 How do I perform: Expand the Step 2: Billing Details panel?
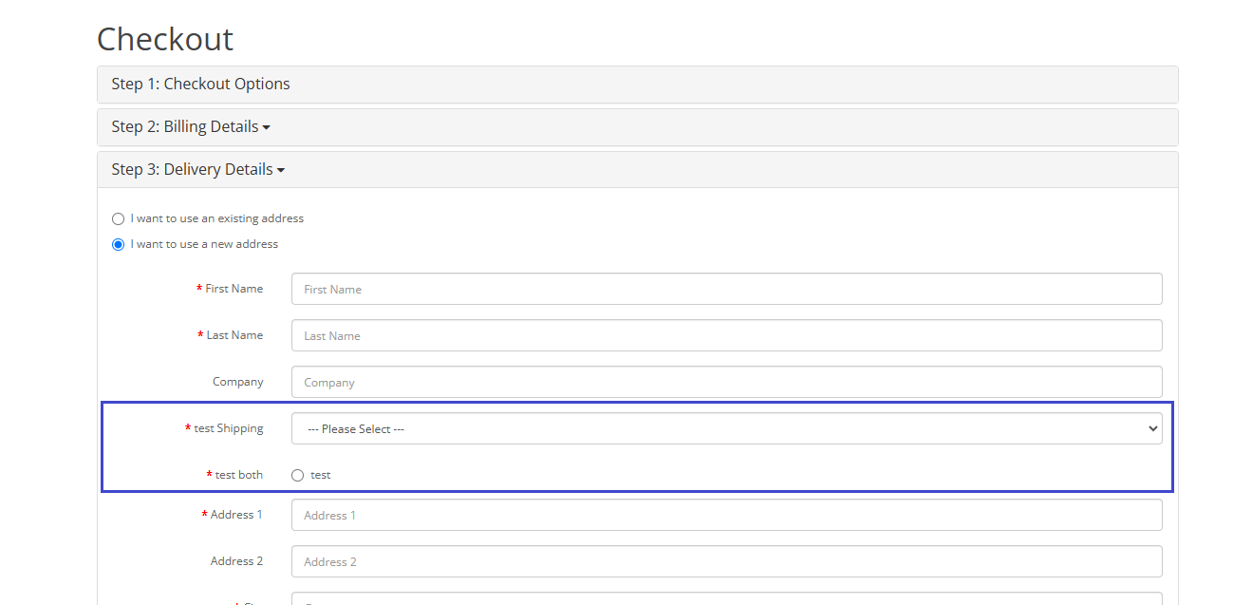(x=190, y=127)
